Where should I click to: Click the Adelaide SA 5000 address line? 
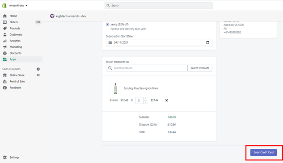tap(234, 25)
